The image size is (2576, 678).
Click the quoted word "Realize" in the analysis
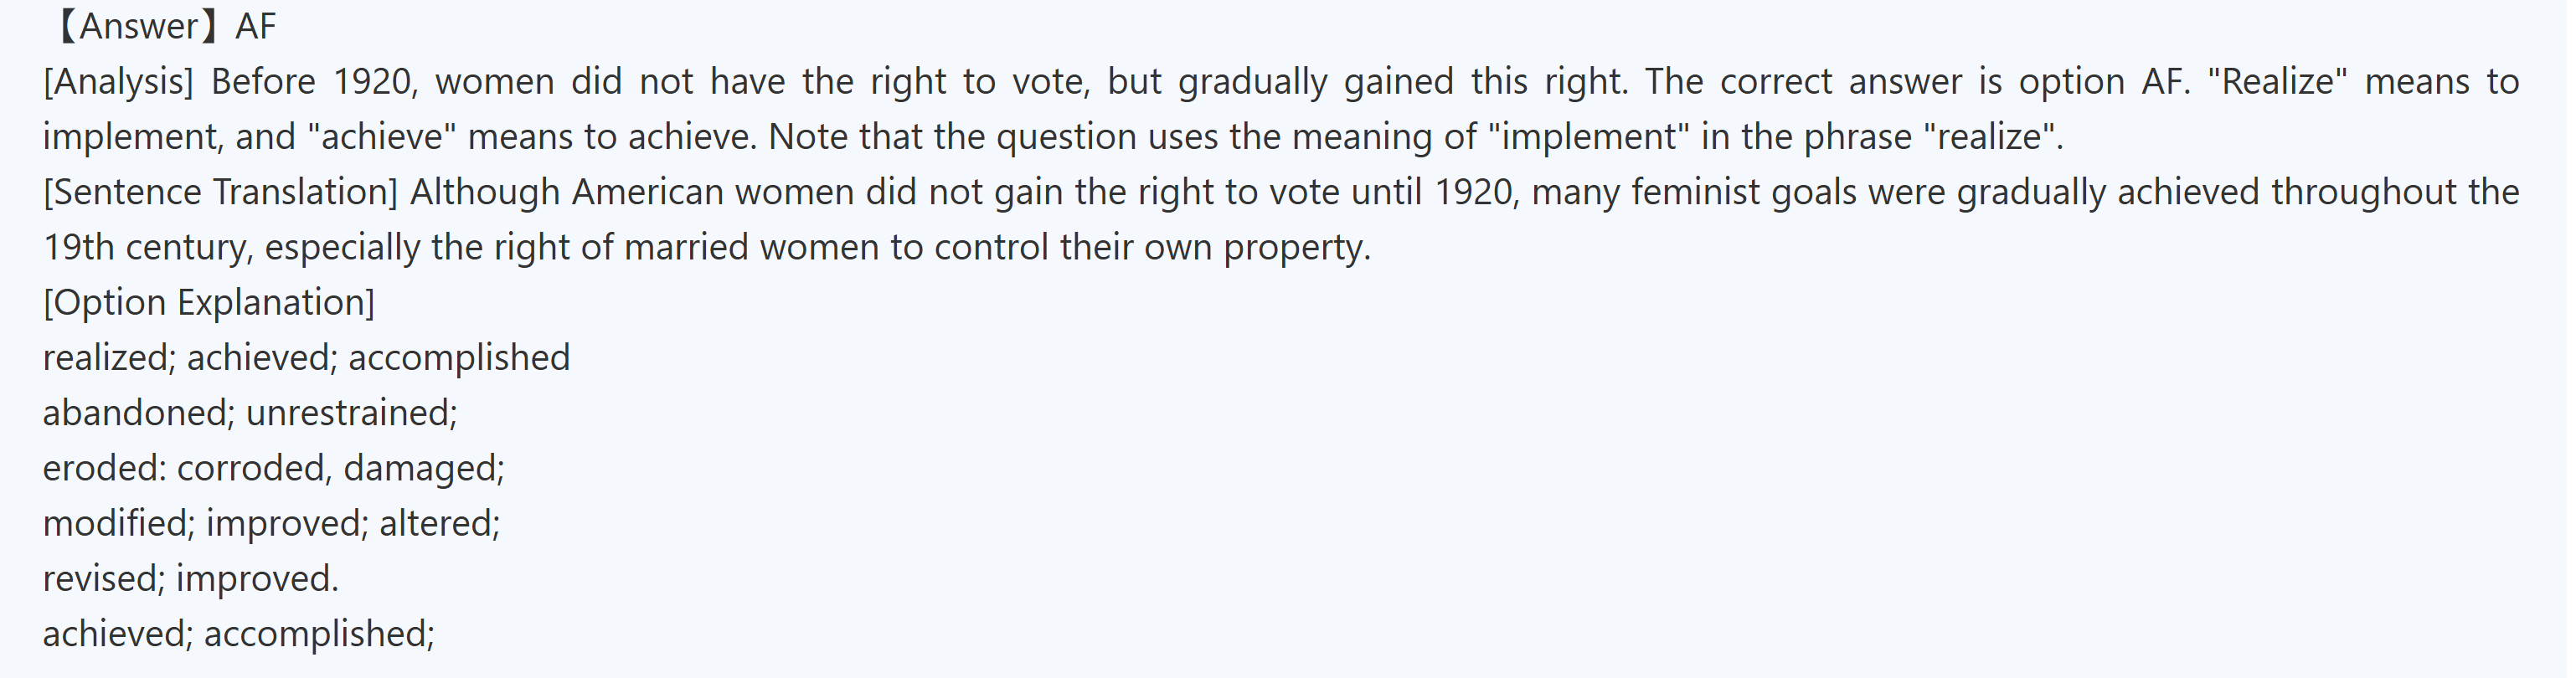pyautogui.click(x=2276, y=81)
